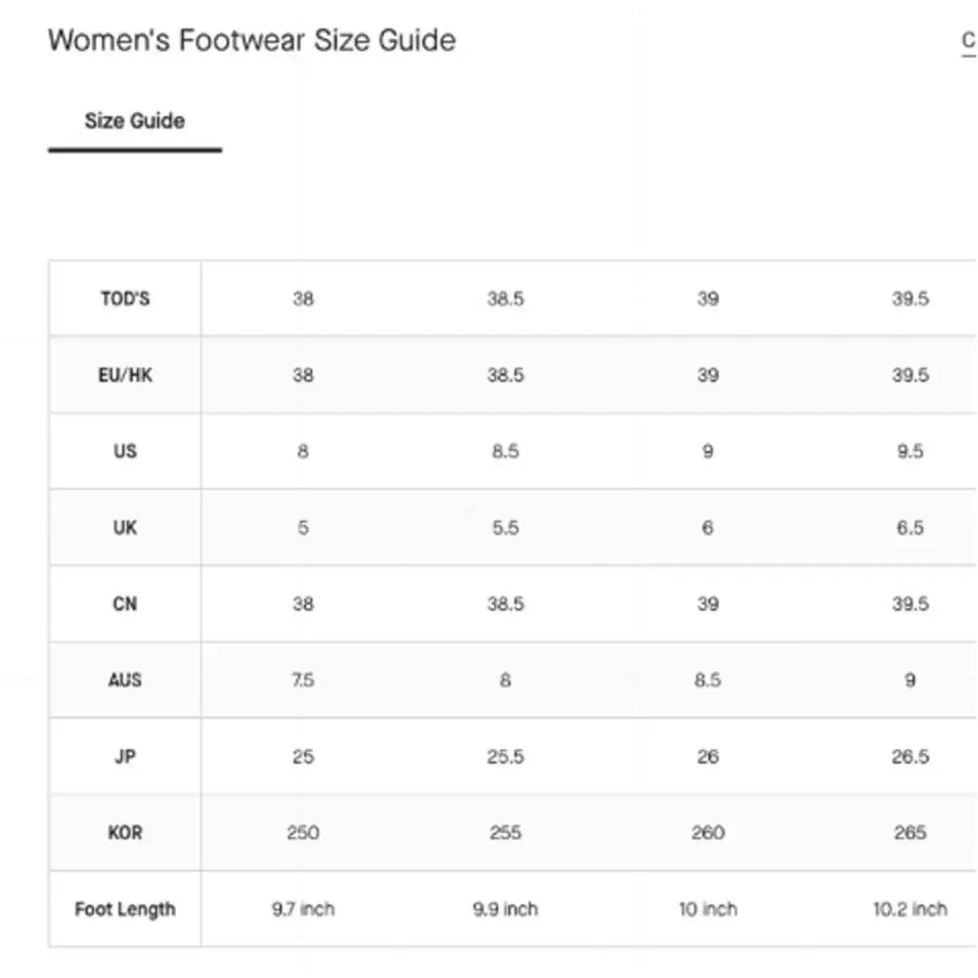Open the Size Guide tab
The image size is (978, 978).
(x=135, y=121)
